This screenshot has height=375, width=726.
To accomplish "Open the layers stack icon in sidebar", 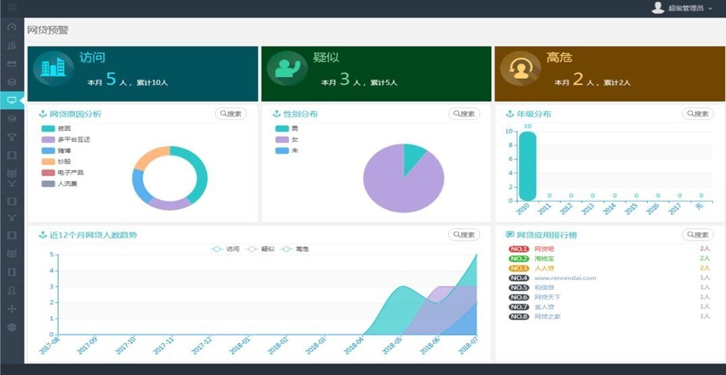I will click(11, 82).
